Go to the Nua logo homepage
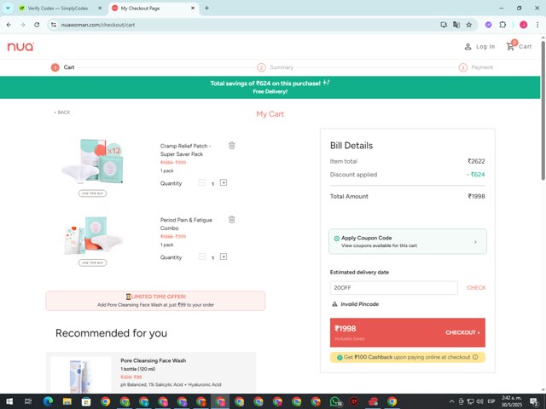Screen dimensions: 546x409 coord(20,47)
